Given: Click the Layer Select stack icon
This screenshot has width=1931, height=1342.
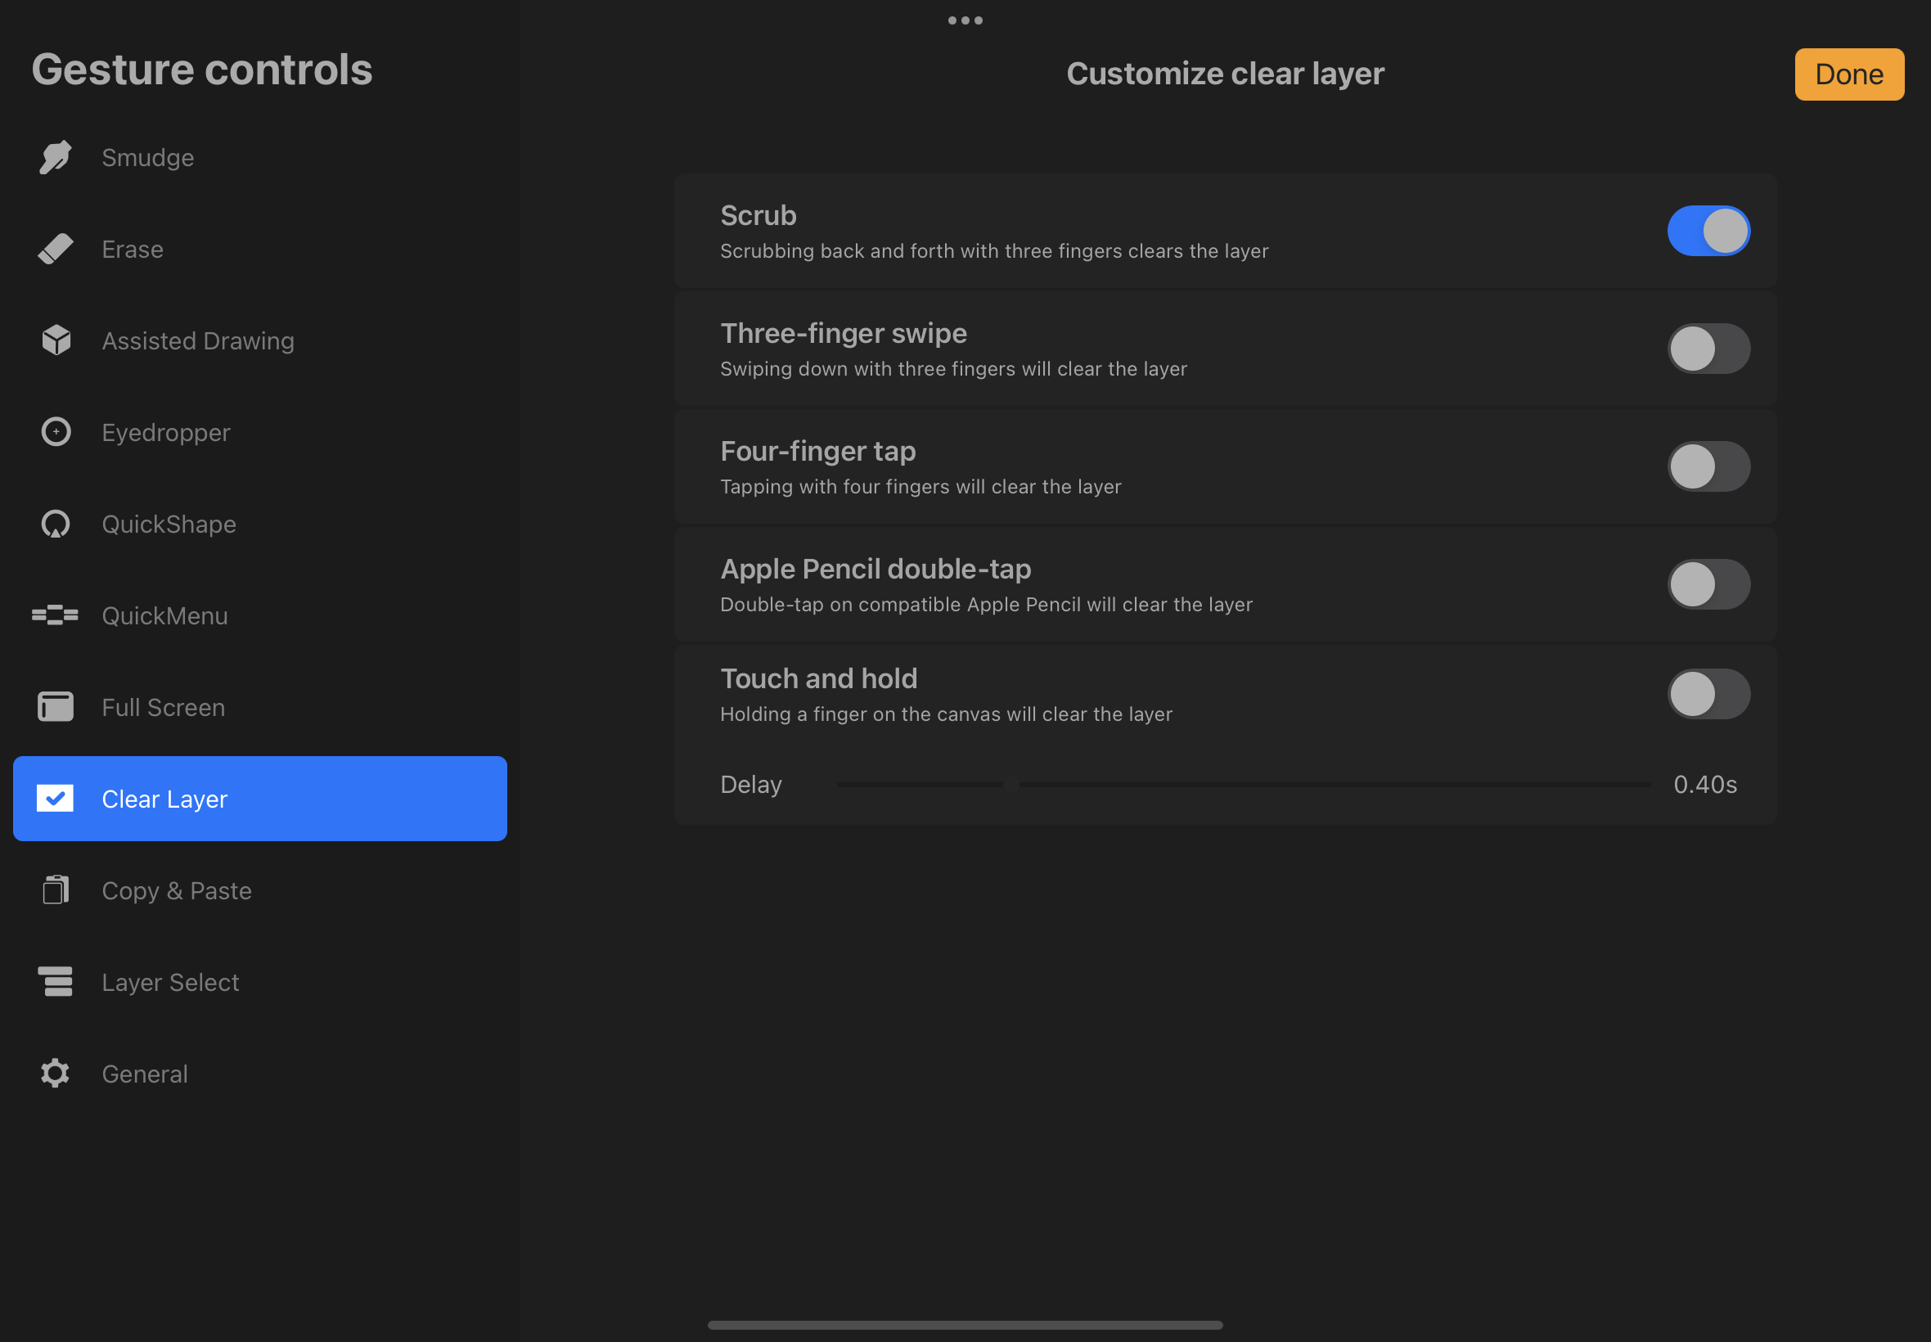Looking at the screenshot, I should 56,982.
